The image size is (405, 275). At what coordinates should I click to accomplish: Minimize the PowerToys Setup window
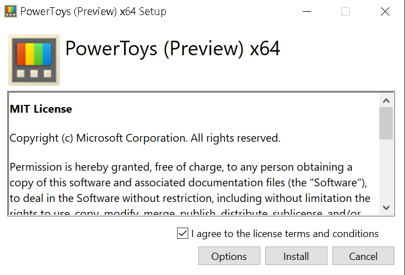(x=307, y=11)
